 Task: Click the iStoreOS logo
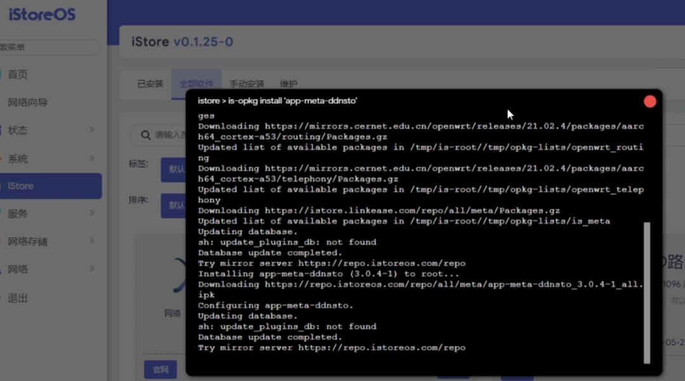coord(42,15)
